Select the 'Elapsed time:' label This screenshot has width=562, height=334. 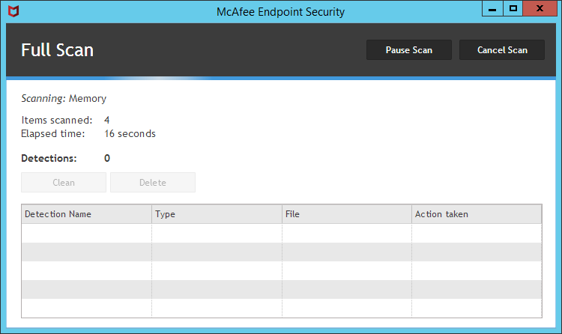[53, 133]
